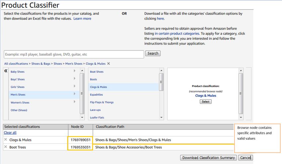
Task: Focus the product search input field
Action: tap(74, 54)
